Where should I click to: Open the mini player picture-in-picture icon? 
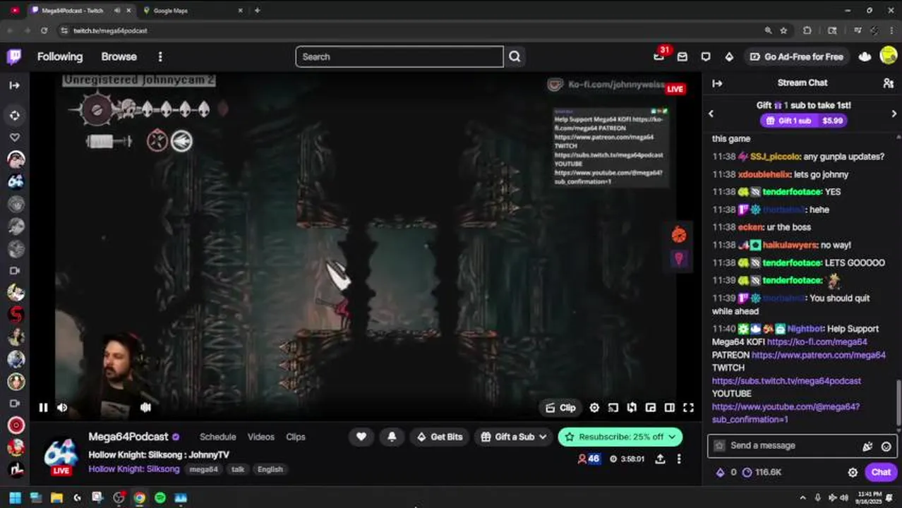tap(651, 408)
